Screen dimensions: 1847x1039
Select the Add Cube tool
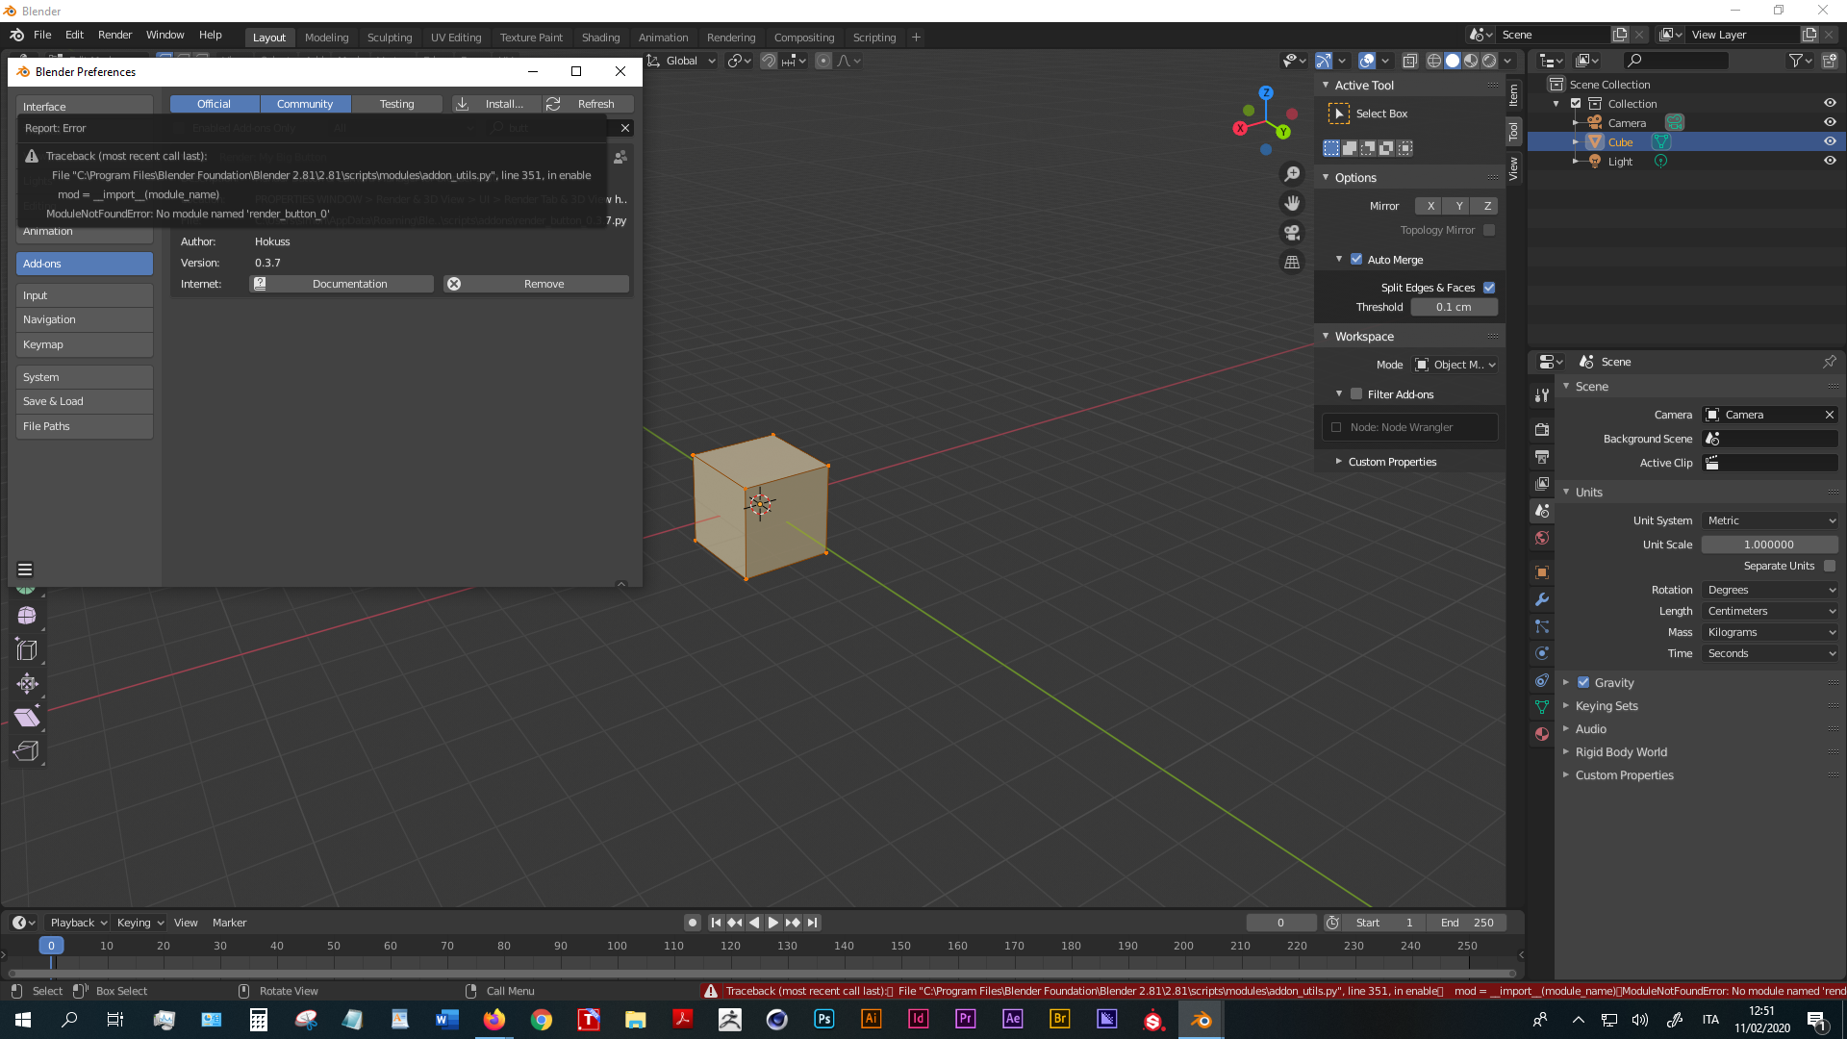[x=27, y=750]
